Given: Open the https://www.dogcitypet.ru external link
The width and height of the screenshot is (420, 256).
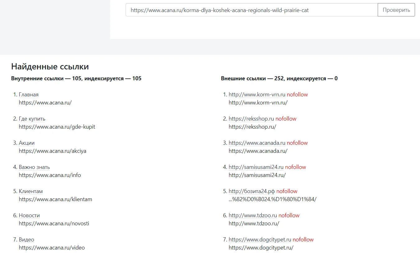Looking at the screenshot, I should [260, 240].
